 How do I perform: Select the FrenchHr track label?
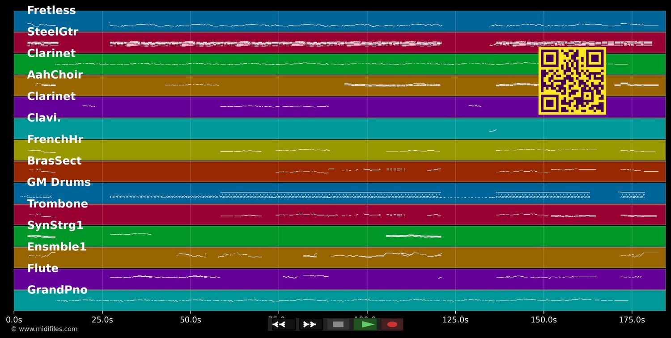tap(55, 139)
